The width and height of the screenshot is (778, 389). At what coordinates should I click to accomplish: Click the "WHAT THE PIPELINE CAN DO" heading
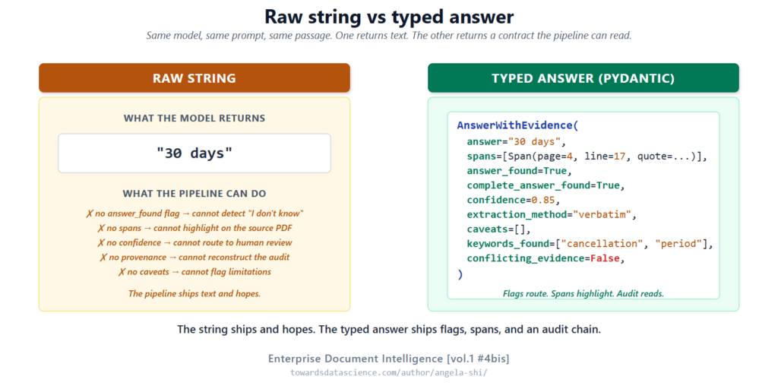pos(194,194)
